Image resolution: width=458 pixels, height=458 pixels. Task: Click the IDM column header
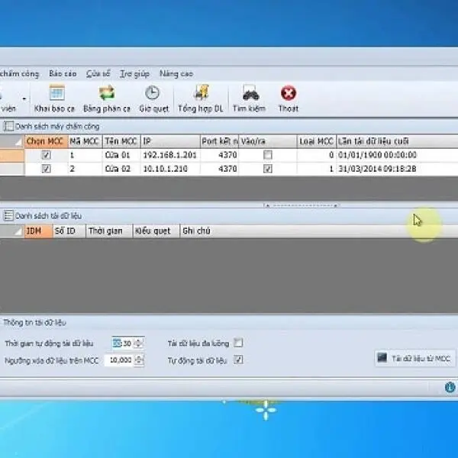click(x=34, y=231)
